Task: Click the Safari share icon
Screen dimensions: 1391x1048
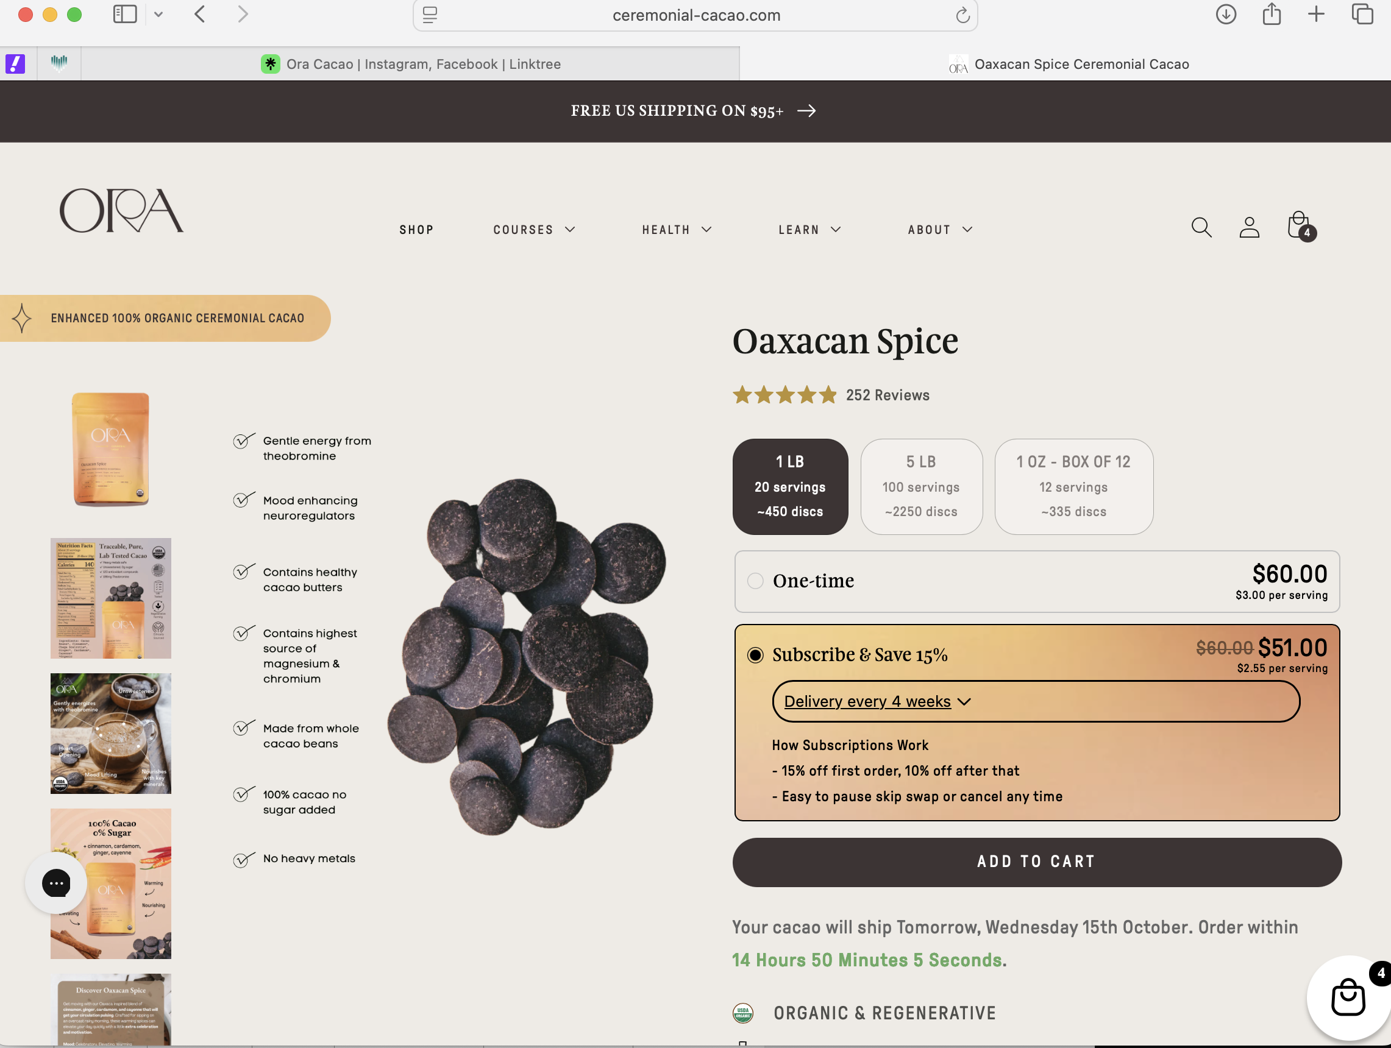Action: pyautogui.click(x=1271, y=15)
